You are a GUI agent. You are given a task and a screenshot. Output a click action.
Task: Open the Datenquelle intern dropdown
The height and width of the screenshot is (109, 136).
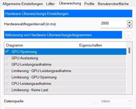coord(116,101)
